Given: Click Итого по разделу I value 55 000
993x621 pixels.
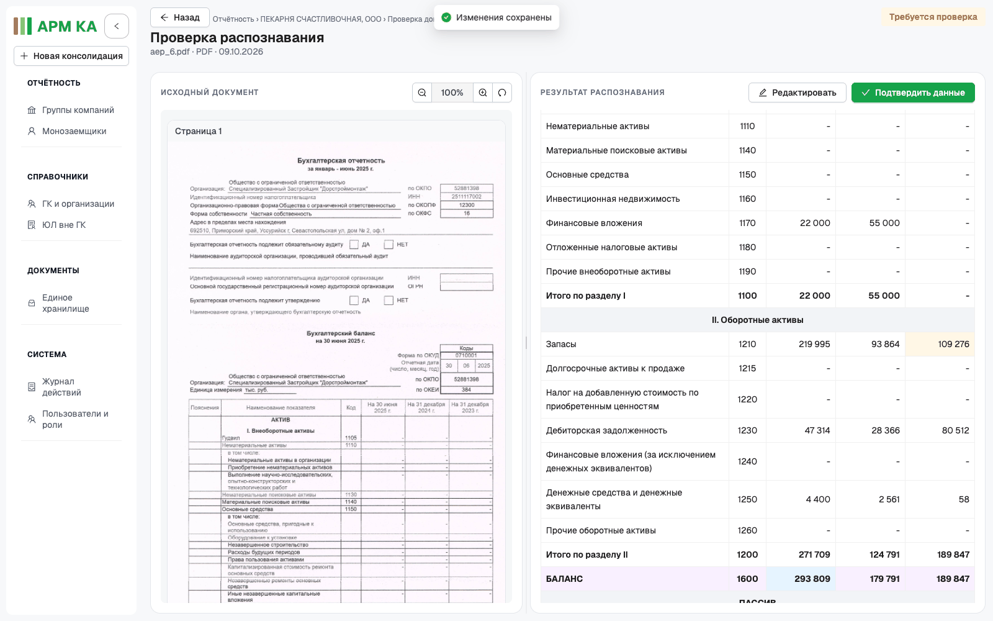Looking at the screenshot, I should pyautogui.click(x=870, y=296).
